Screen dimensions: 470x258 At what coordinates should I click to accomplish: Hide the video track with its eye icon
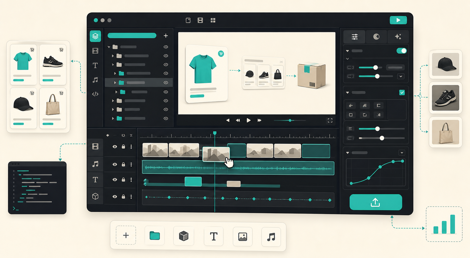coord(115,147)
